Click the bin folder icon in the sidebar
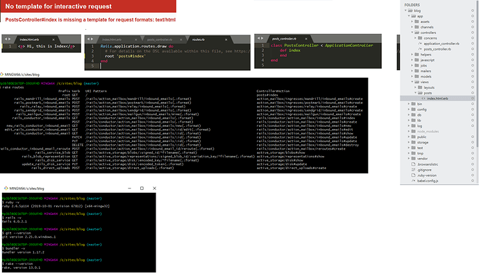Viewport: 479px width, 278px height. pos(413,104)
